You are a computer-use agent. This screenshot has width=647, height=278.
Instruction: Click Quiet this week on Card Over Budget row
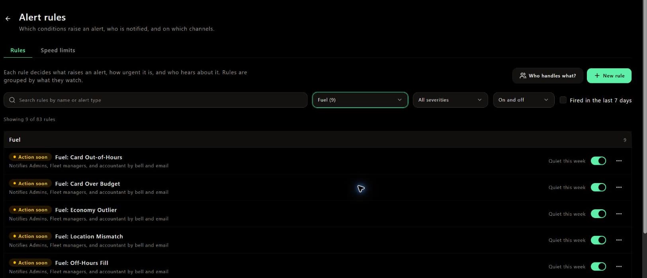pyautogui.click(x=567, y=187)
